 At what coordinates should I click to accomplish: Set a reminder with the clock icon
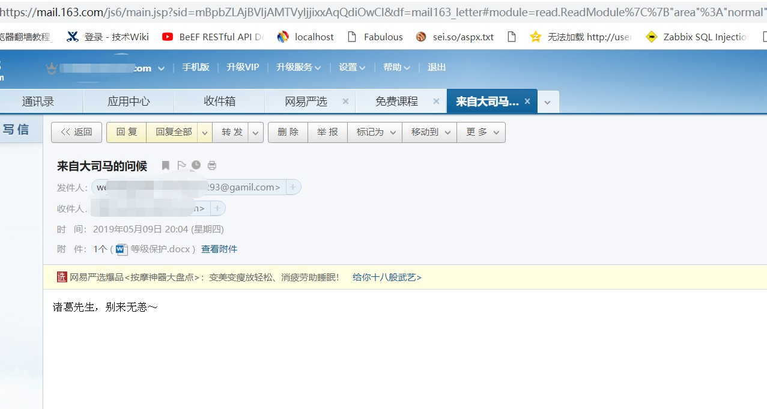(x=196, y=166)
